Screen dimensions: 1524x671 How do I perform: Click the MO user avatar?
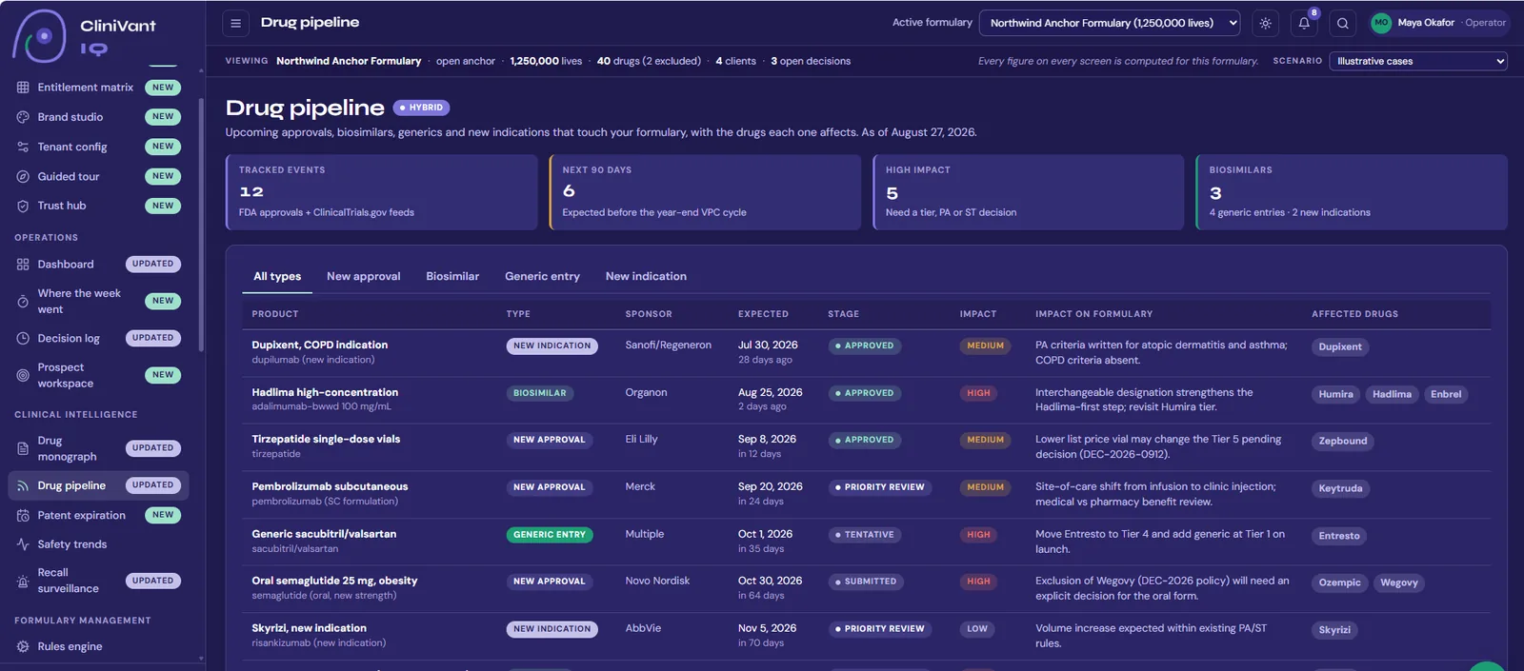[x=1381, y=23]
